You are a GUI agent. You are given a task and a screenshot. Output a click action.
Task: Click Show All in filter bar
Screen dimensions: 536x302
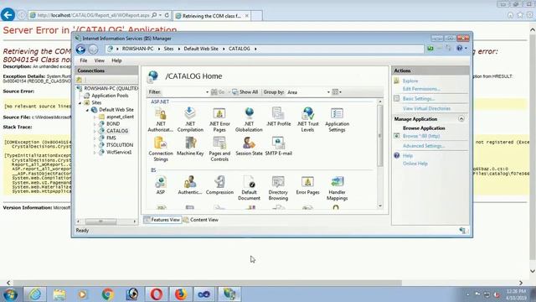pyautogui.click(x=245, y=92)
